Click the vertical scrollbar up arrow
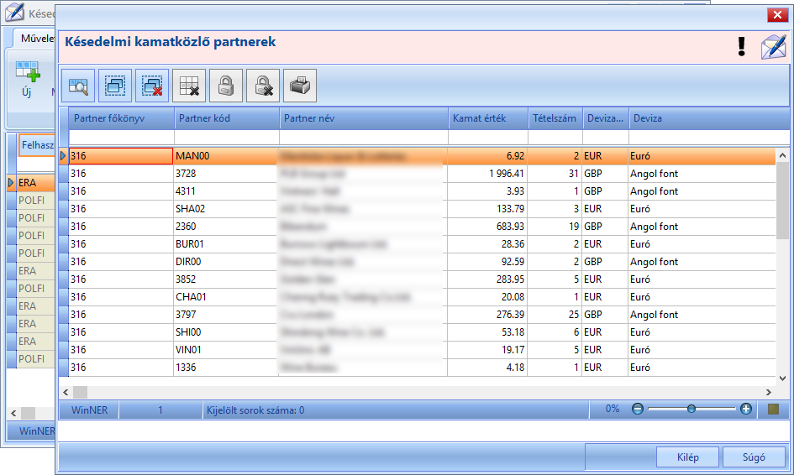 pos(782,155)
